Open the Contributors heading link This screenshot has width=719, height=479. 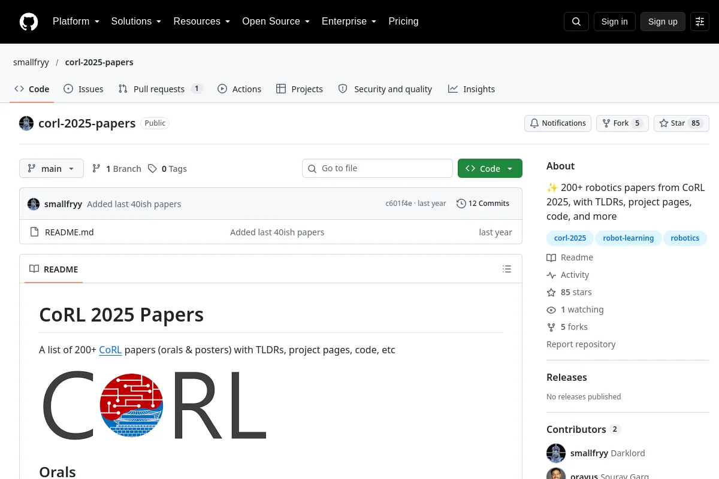pyautogui.click(x=584, y=429)
